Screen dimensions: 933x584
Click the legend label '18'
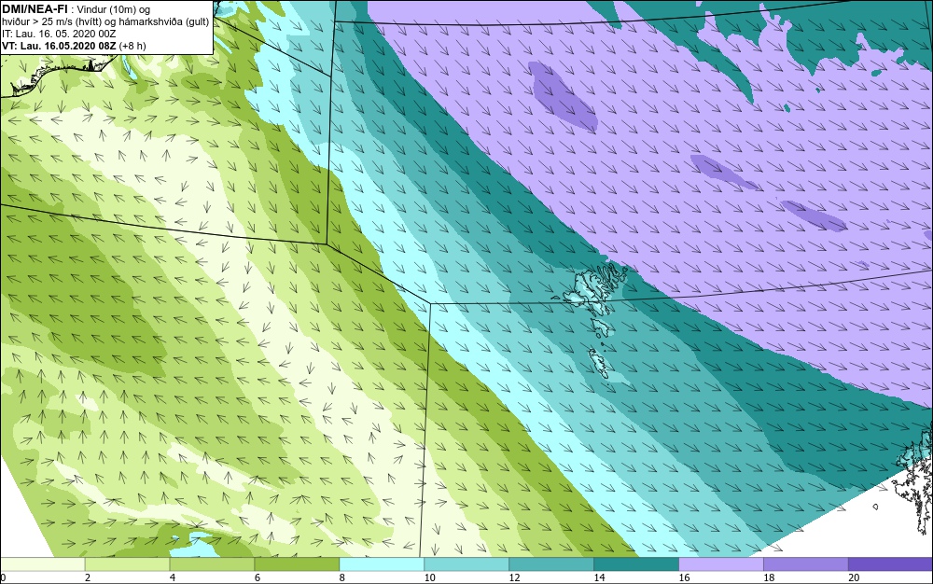click(769, 577)
